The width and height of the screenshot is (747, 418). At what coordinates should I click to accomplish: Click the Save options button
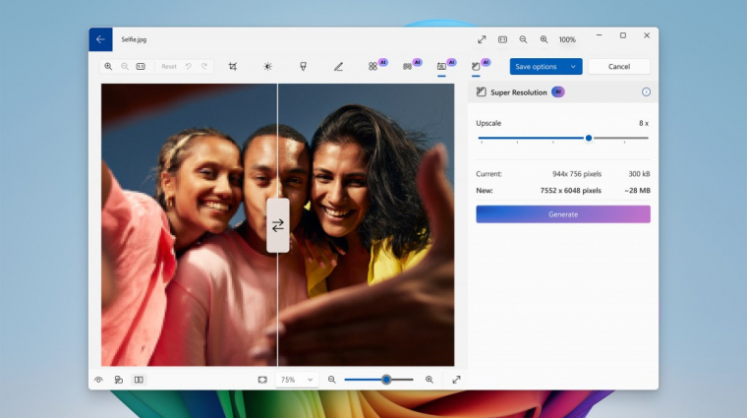tap(537, 66)
